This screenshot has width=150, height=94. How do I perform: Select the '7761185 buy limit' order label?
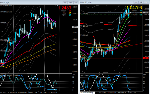[x=6, y=40]
